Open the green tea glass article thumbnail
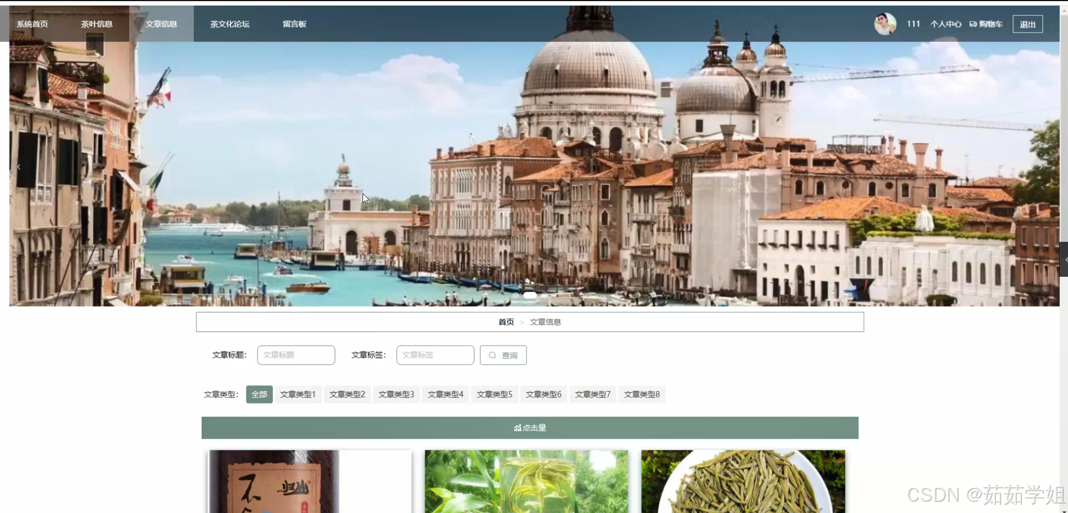1068x513 pixels. (x=526, y=481)
